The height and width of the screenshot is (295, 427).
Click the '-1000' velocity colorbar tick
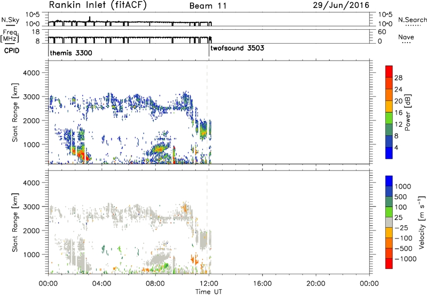(406, 259)
